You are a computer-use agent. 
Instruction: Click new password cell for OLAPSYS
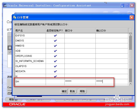[80, 66]
